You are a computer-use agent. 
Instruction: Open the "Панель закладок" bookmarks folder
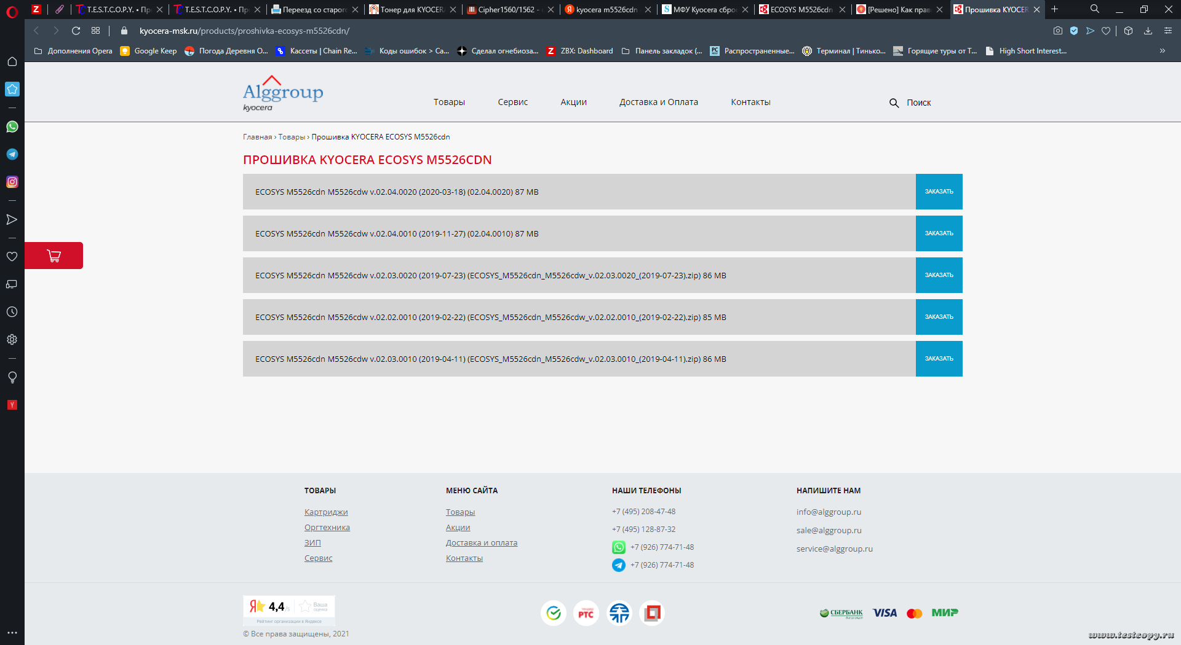(662, 51)
